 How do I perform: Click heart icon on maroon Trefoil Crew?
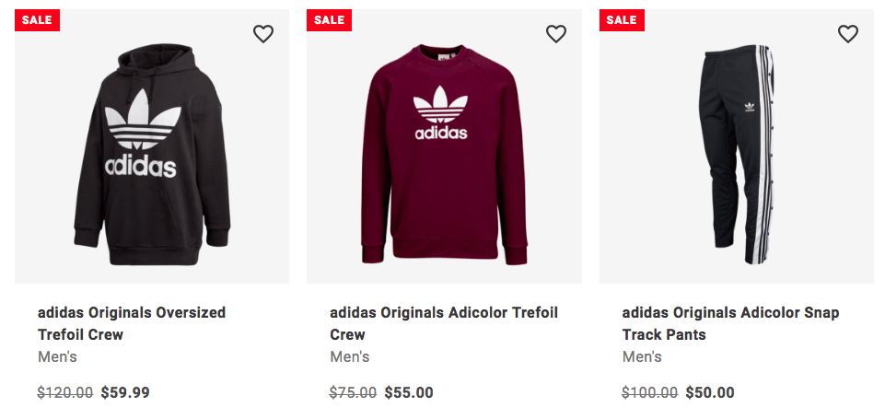coord(556,34)
